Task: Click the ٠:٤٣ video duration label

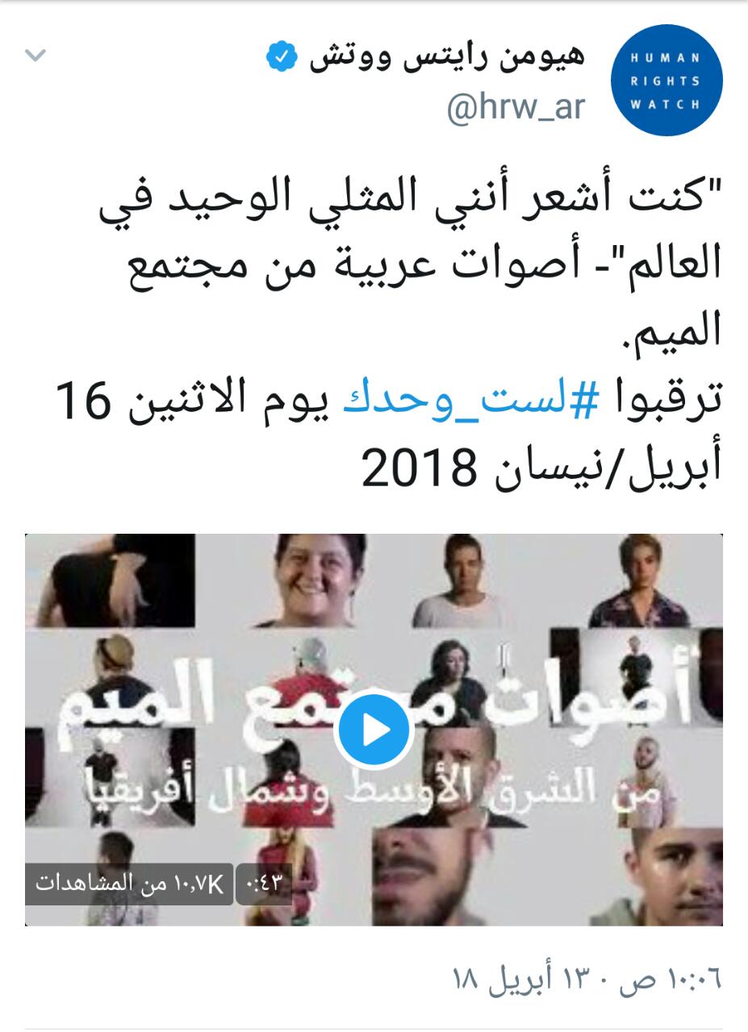Action: tap(263, 884)
